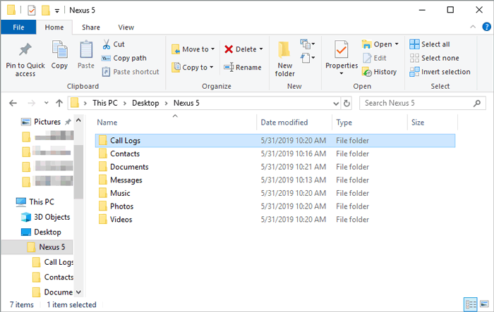Image resolution: width=494 pixels, height=312 pixels.
Task: Click navigation pane scroll down arrow
Action: click(78, 292)
